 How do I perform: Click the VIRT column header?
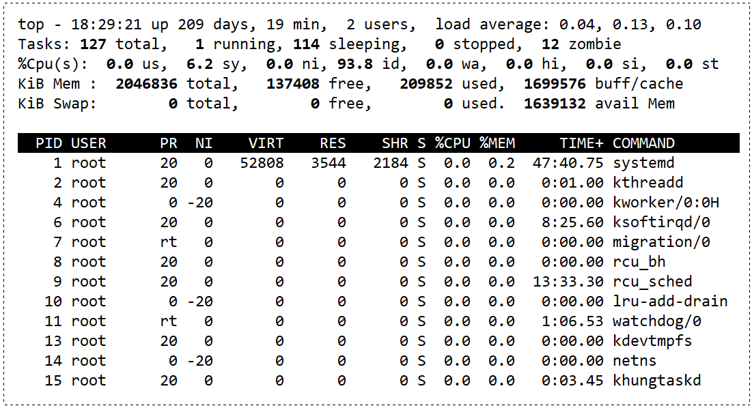point(266,143)
